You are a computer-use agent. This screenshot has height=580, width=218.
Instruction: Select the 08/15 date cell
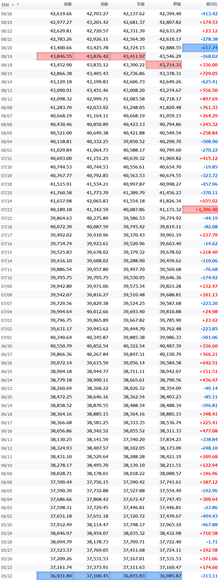(x=7, y=73)
